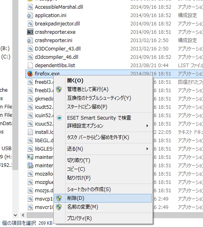Choose 切り取り(T) from the context menu
Screen dimensions: 203x228
click(103, 160)
